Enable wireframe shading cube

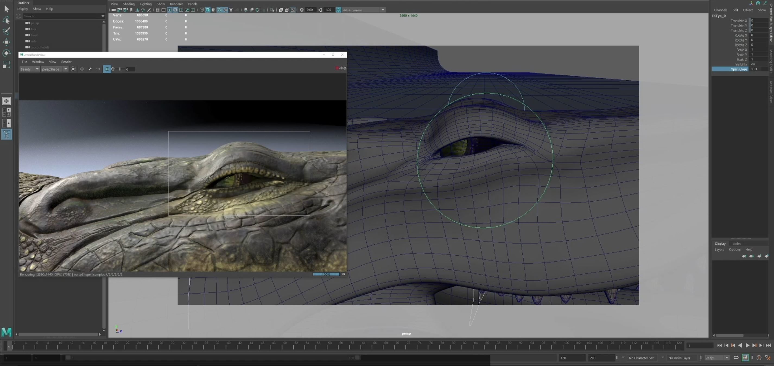pyautogui.click(x=202, y=10)
